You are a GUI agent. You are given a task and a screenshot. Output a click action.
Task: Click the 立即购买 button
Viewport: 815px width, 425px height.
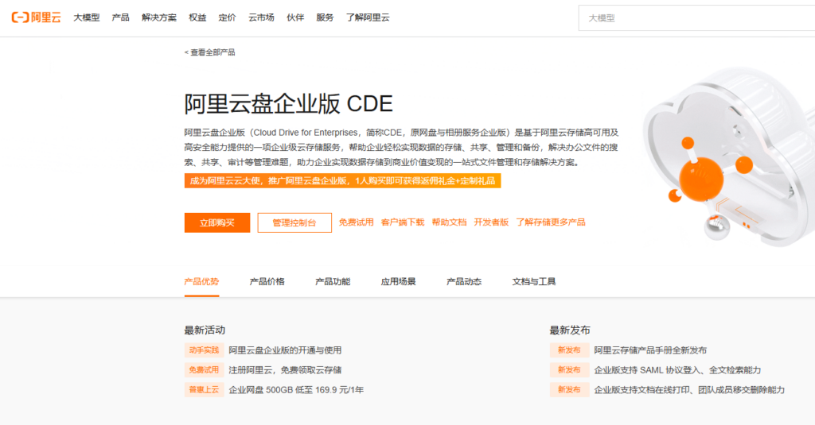click(x=217, y=222)
